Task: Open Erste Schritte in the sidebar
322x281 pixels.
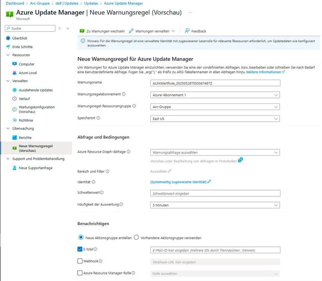Action: click(x=22, y=47)
